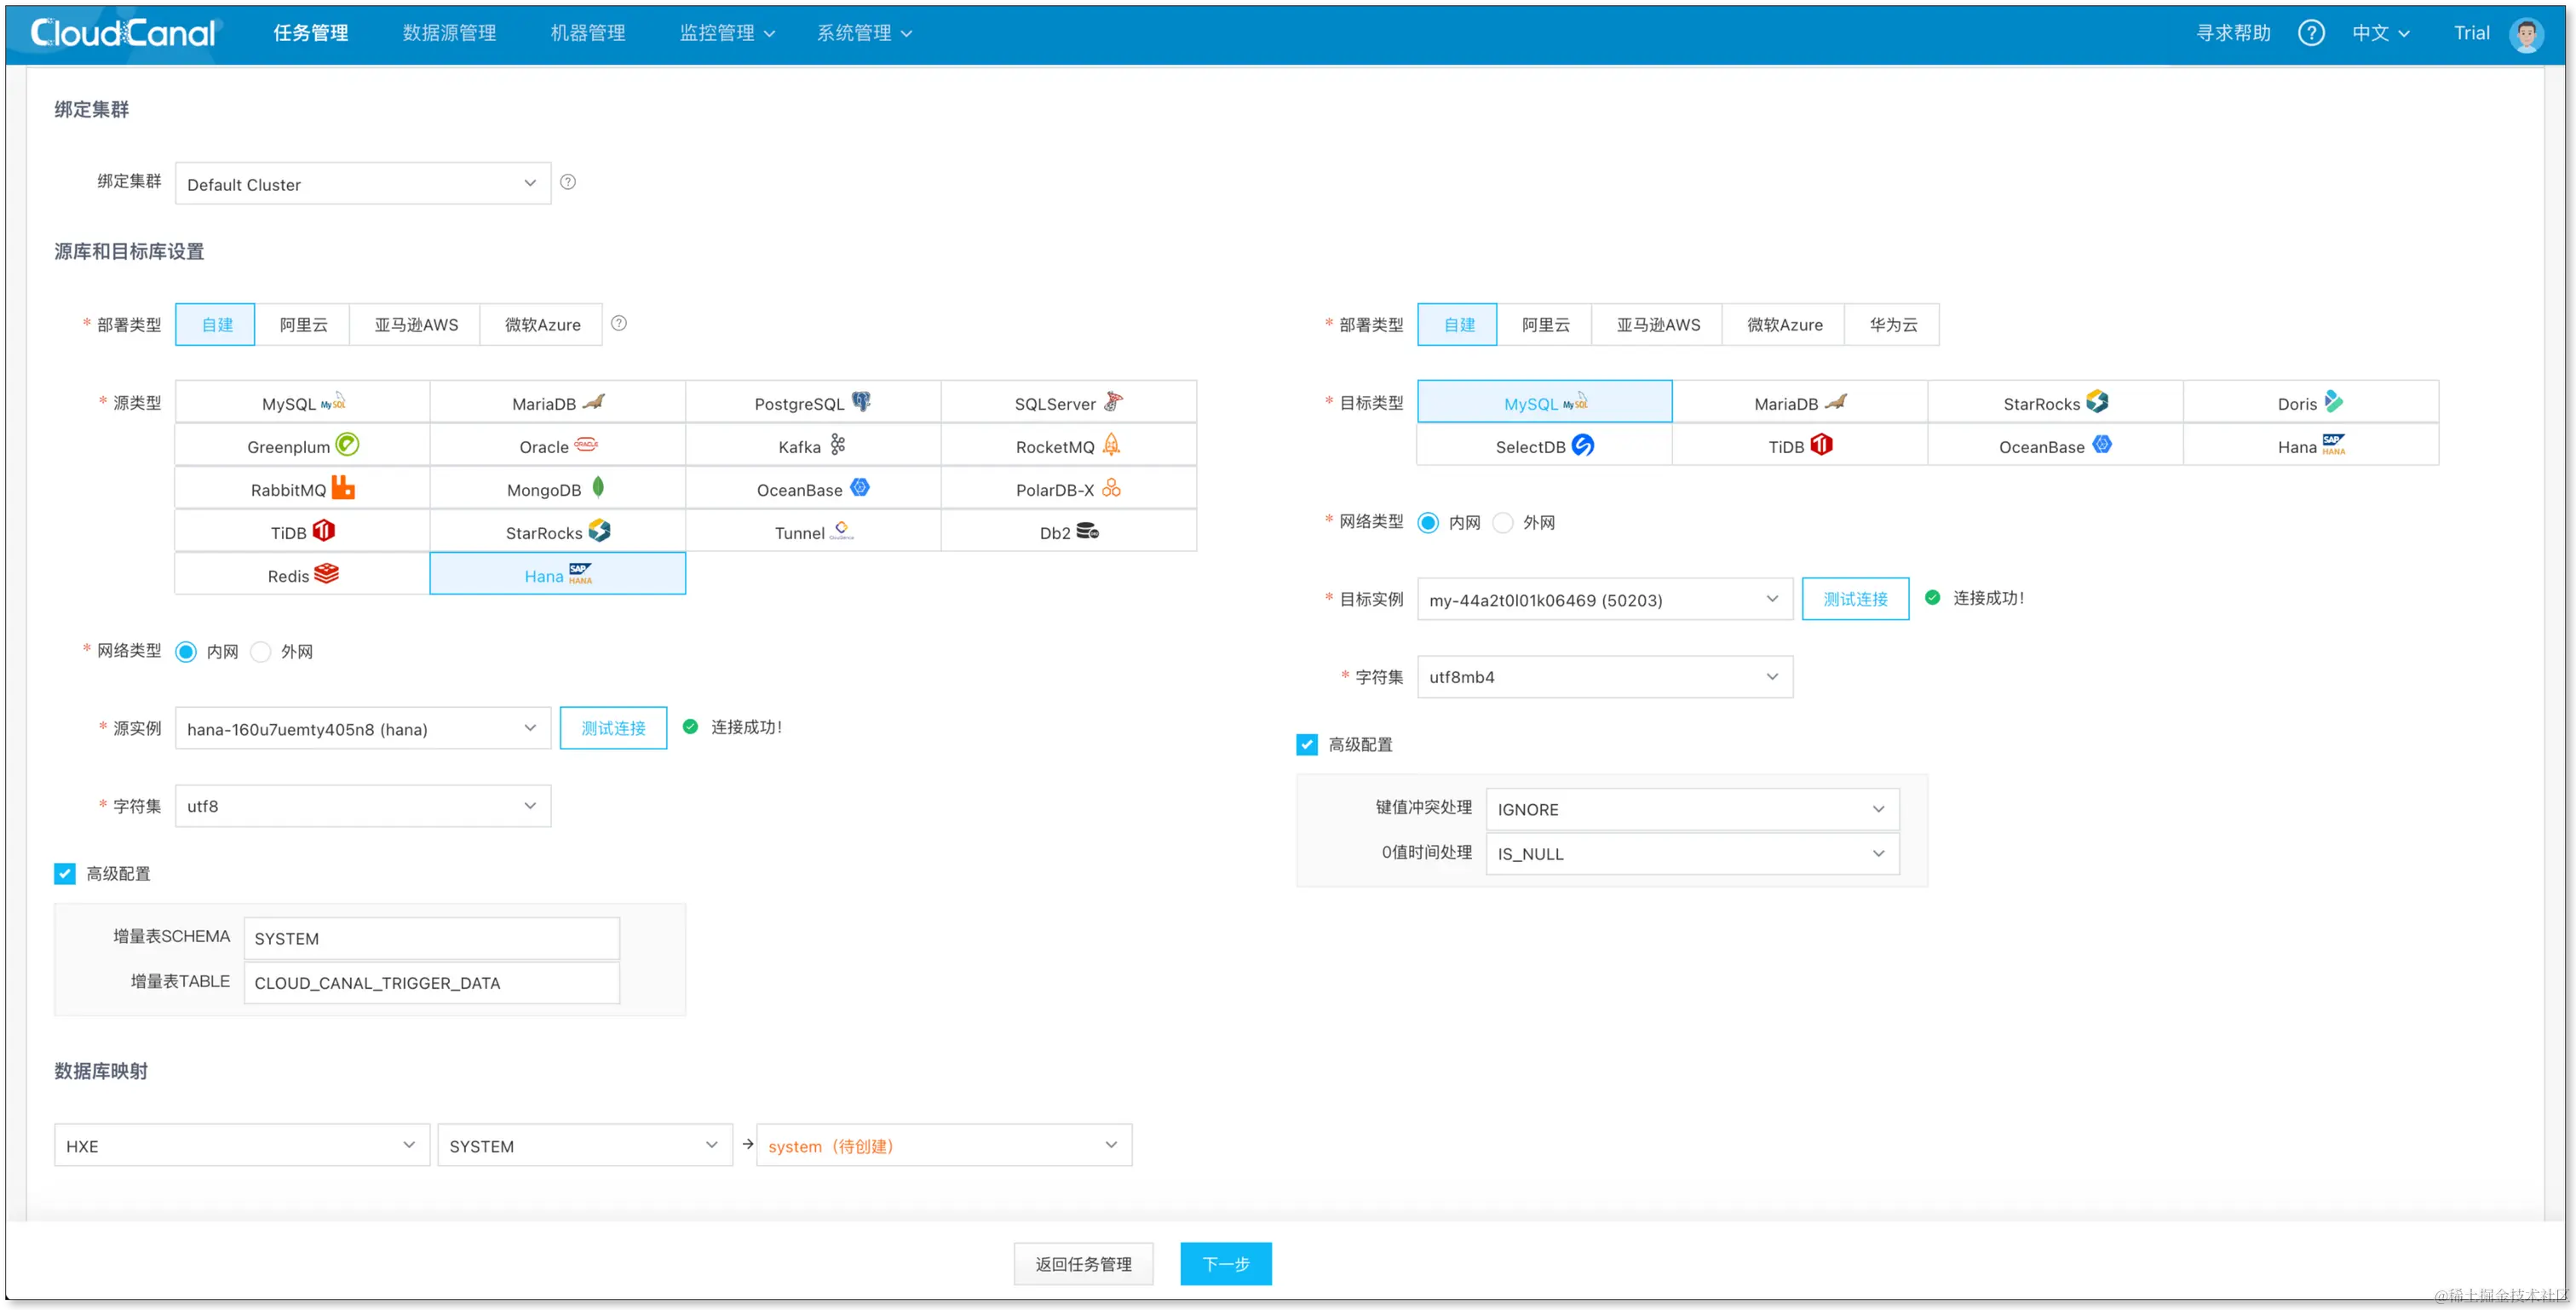Screen dimensions: 2576x1310
Task: Switch language via 中文 menu
Action: 2381,33
